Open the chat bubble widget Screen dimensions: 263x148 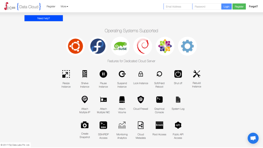253,138
